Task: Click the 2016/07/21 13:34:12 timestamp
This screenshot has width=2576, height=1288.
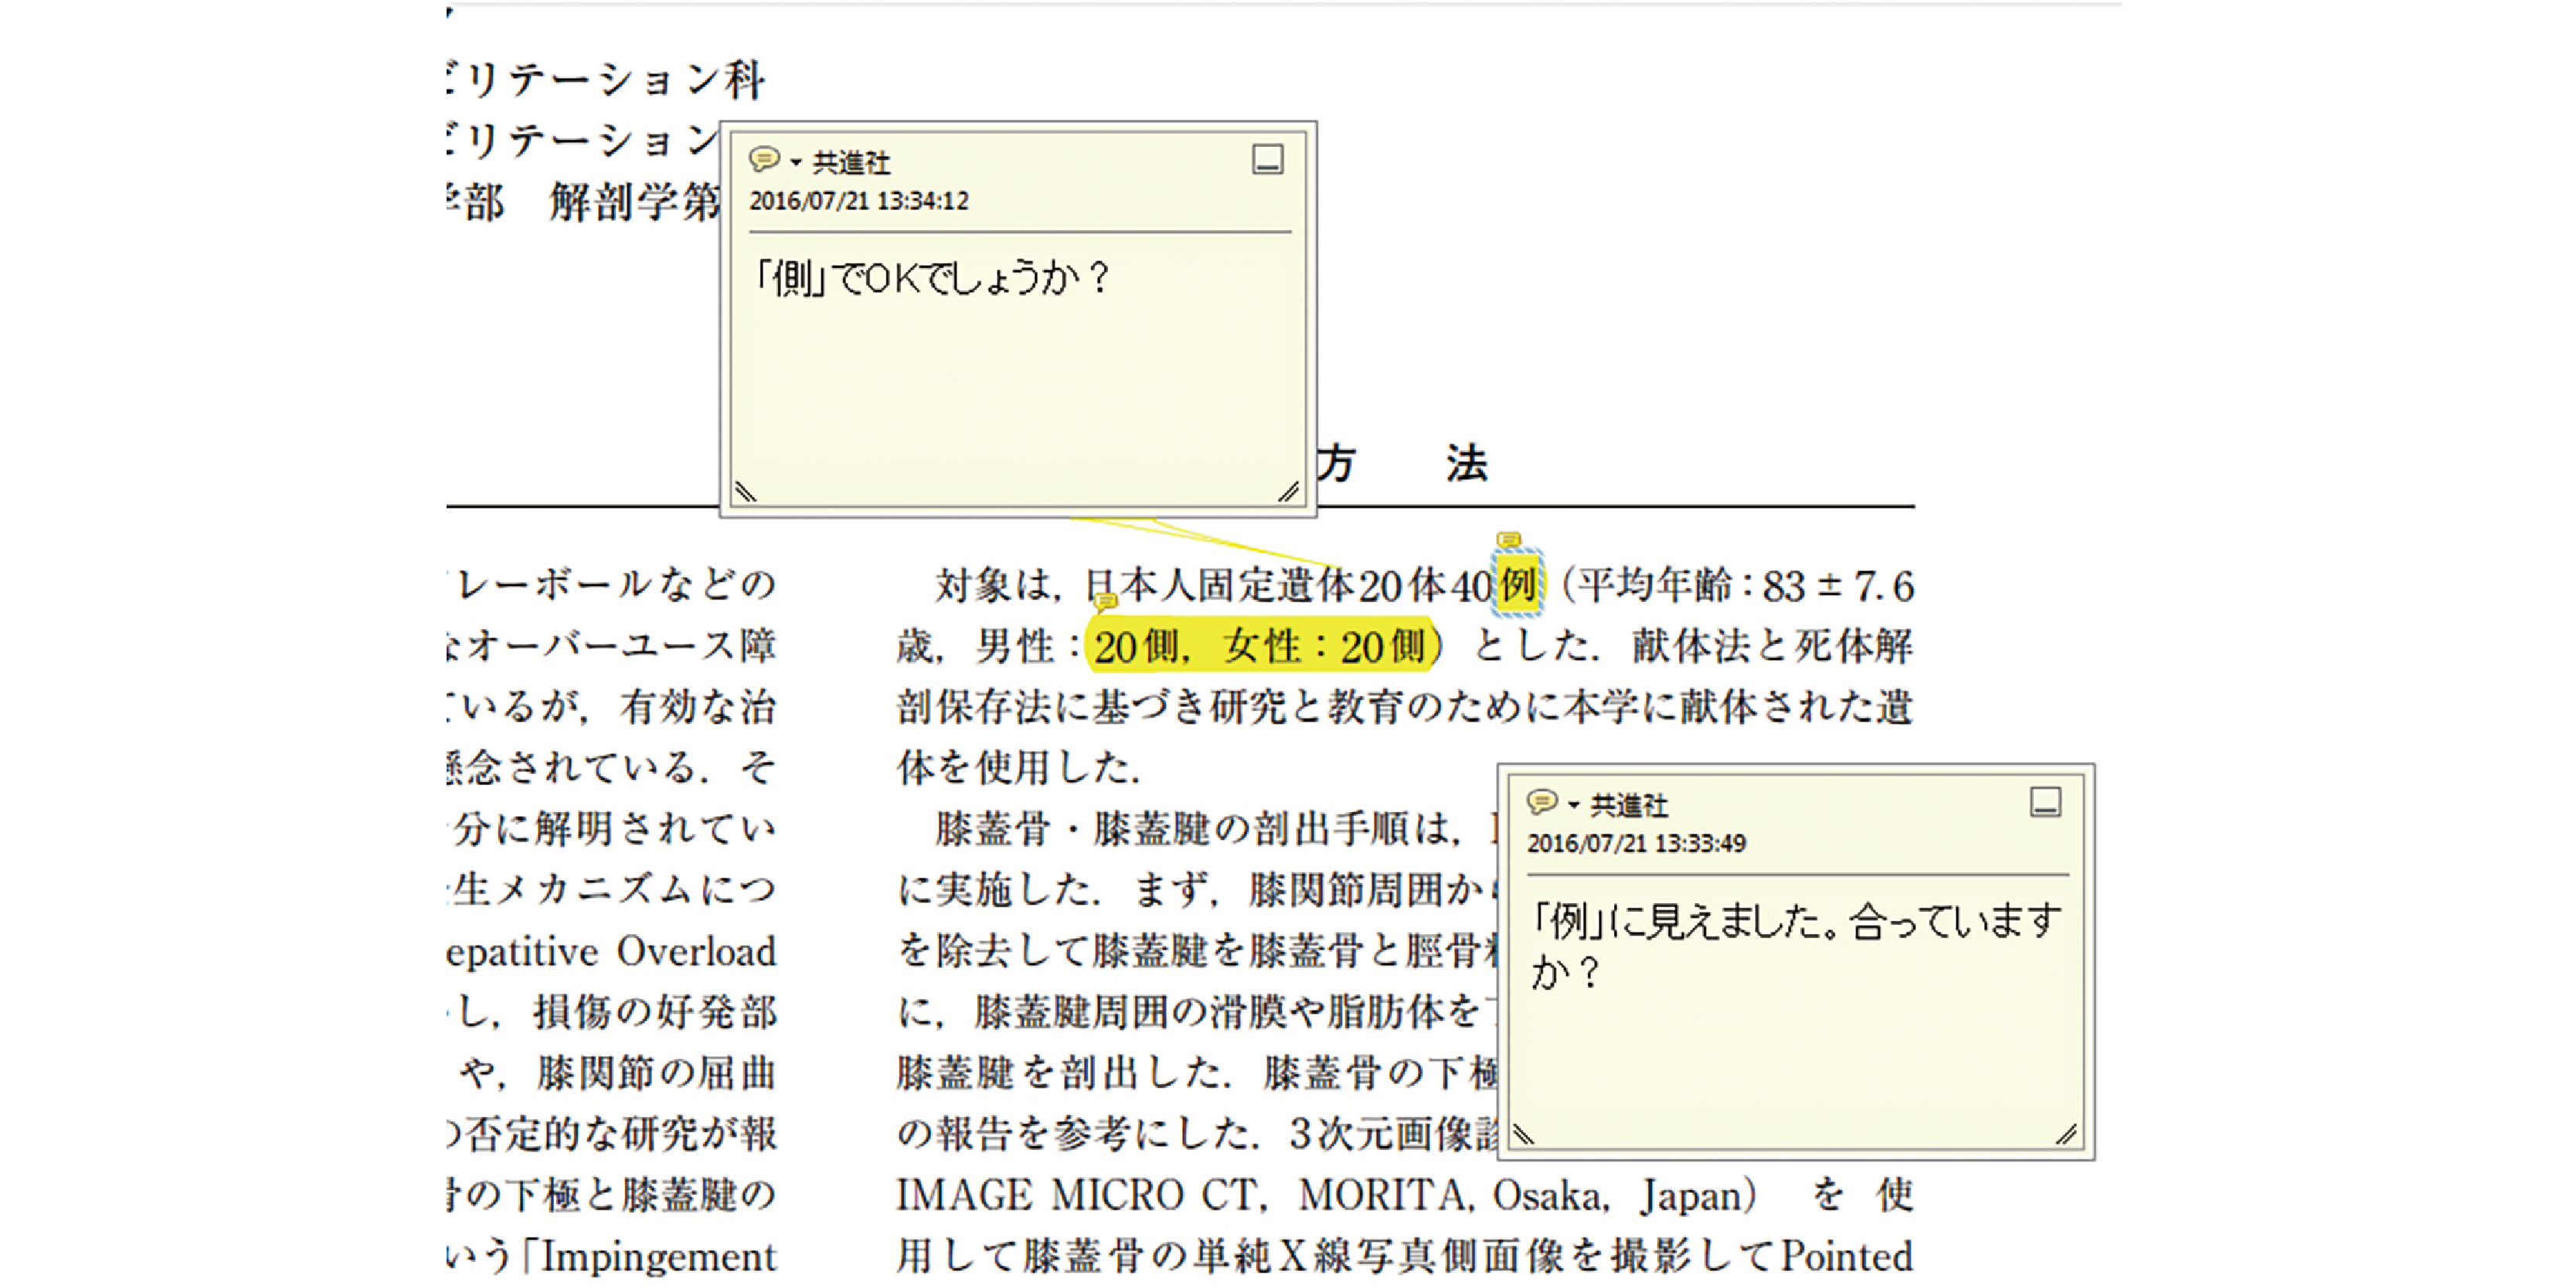Action: tap(859, 201)
